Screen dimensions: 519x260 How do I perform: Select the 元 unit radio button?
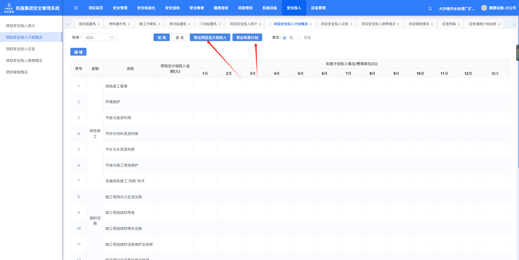(285, 38)
